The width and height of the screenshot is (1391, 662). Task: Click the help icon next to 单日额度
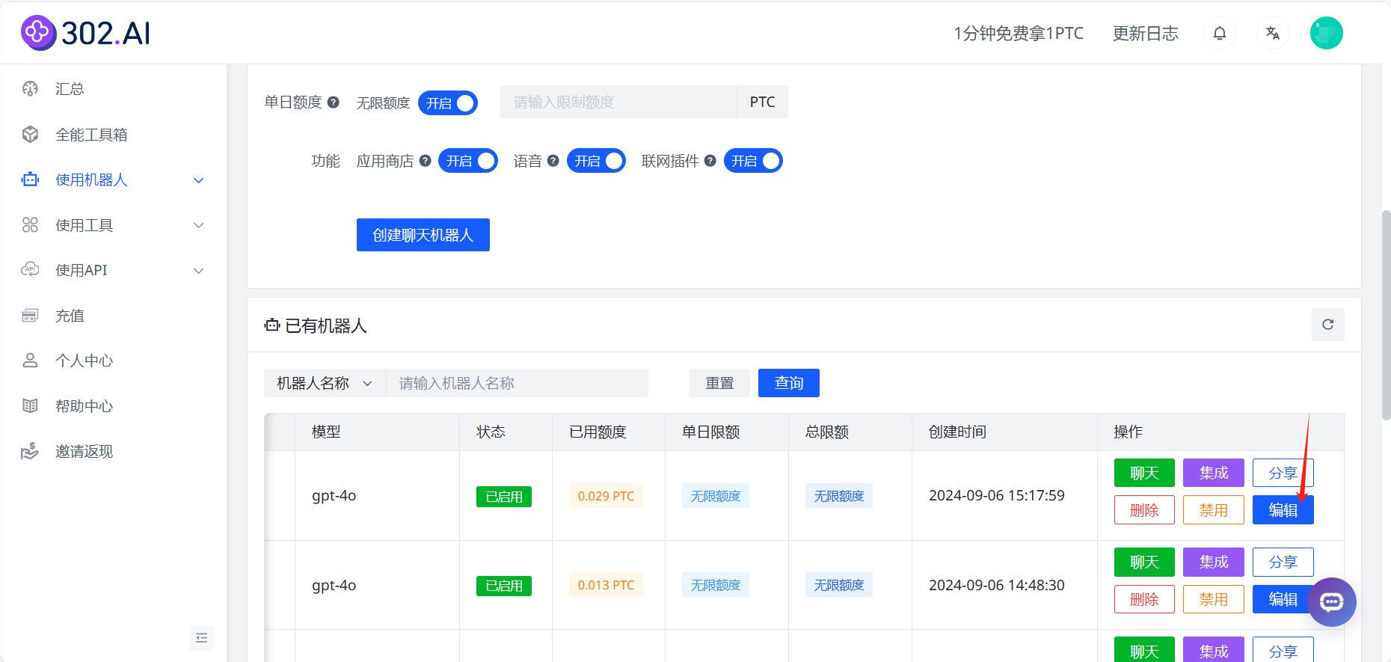pos(334,102)
